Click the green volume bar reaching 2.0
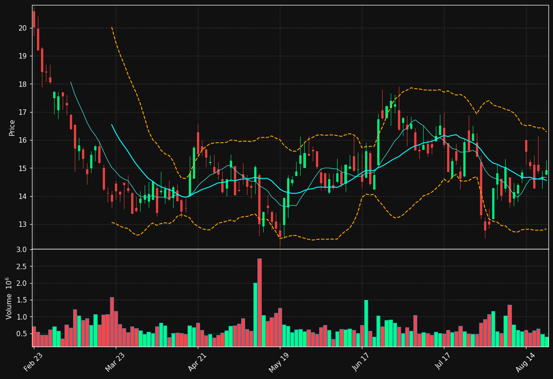Image resolution: width=553 pixels, height=379 pixels. tap(255, 315)
